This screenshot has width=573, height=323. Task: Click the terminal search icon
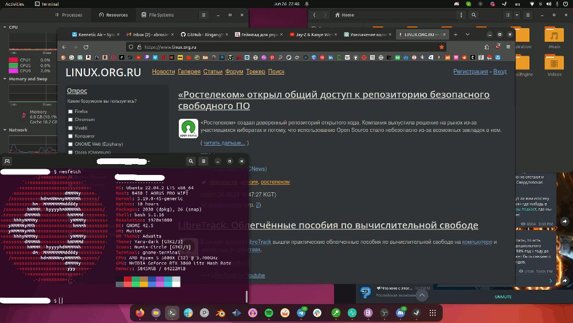[x=191, y=161]
